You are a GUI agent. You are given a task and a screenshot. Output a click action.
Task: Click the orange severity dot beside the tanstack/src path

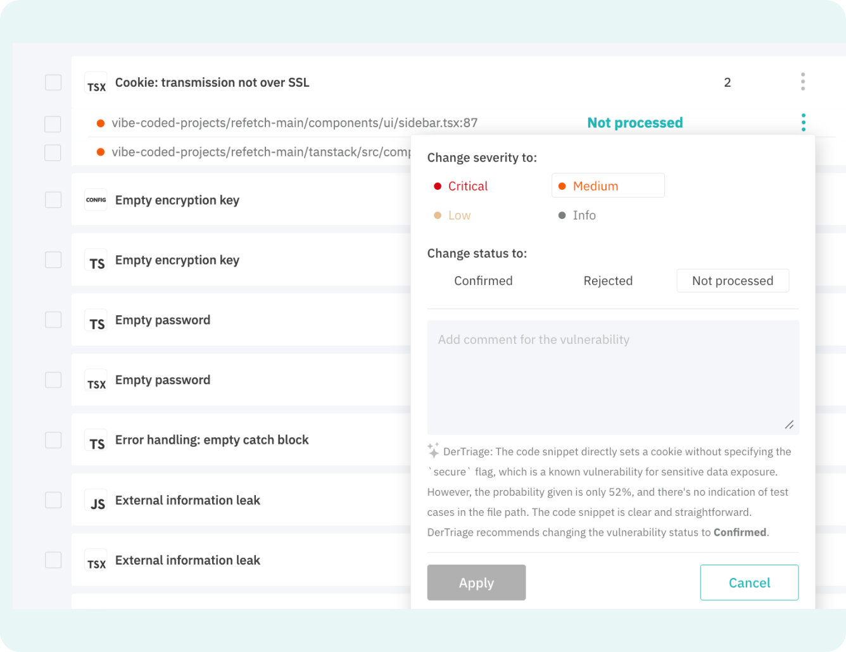tap(100, 152)
